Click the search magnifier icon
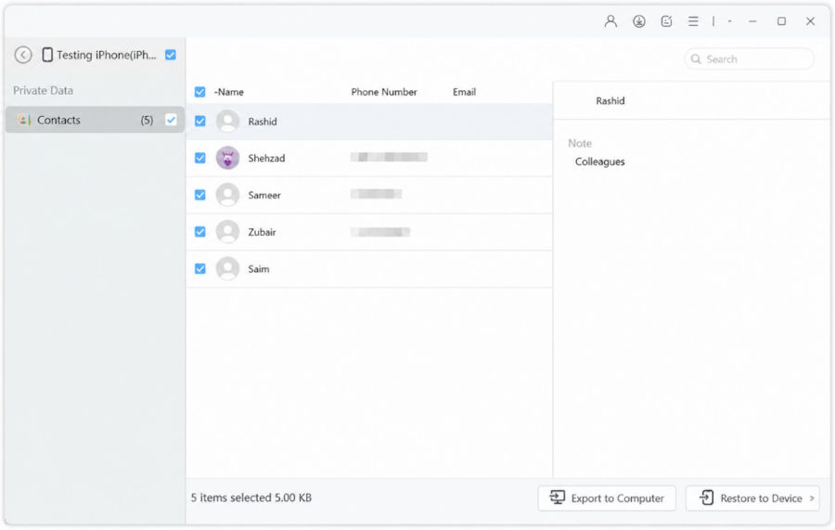 coord(696,59)
